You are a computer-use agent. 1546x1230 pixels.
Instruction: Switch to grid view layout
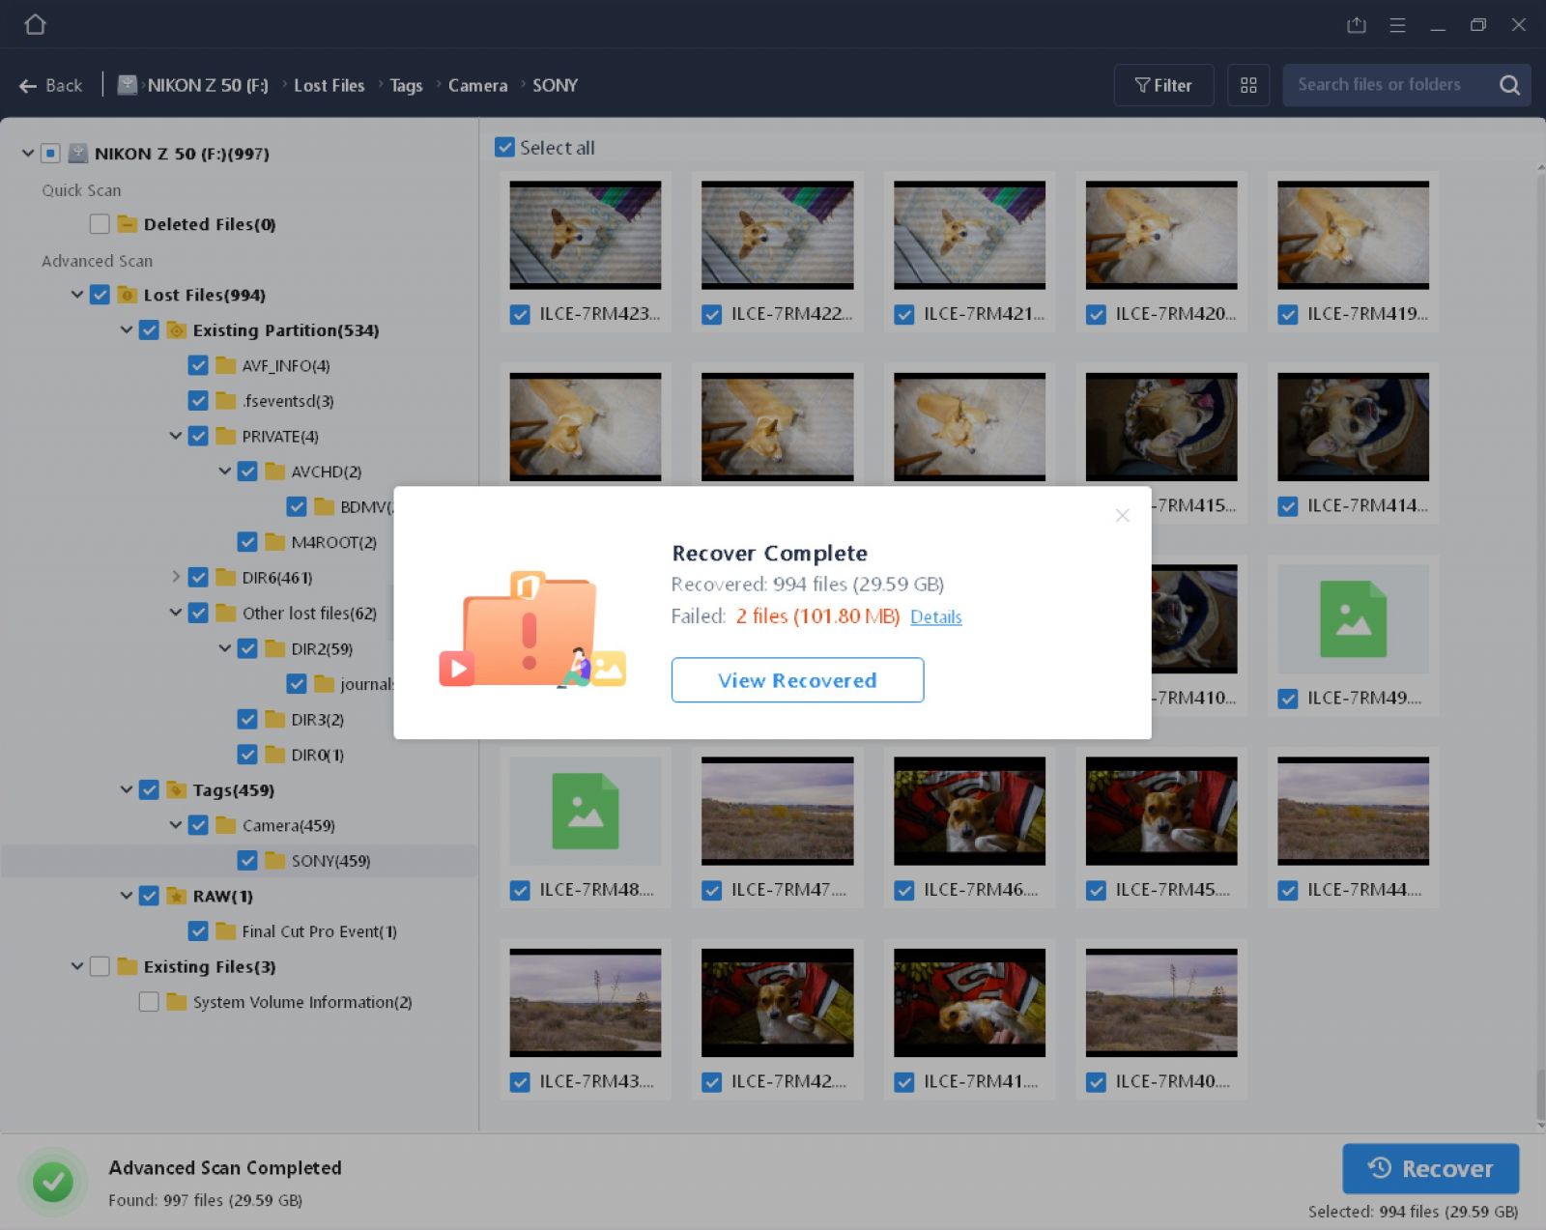(x=1248, y=85)
